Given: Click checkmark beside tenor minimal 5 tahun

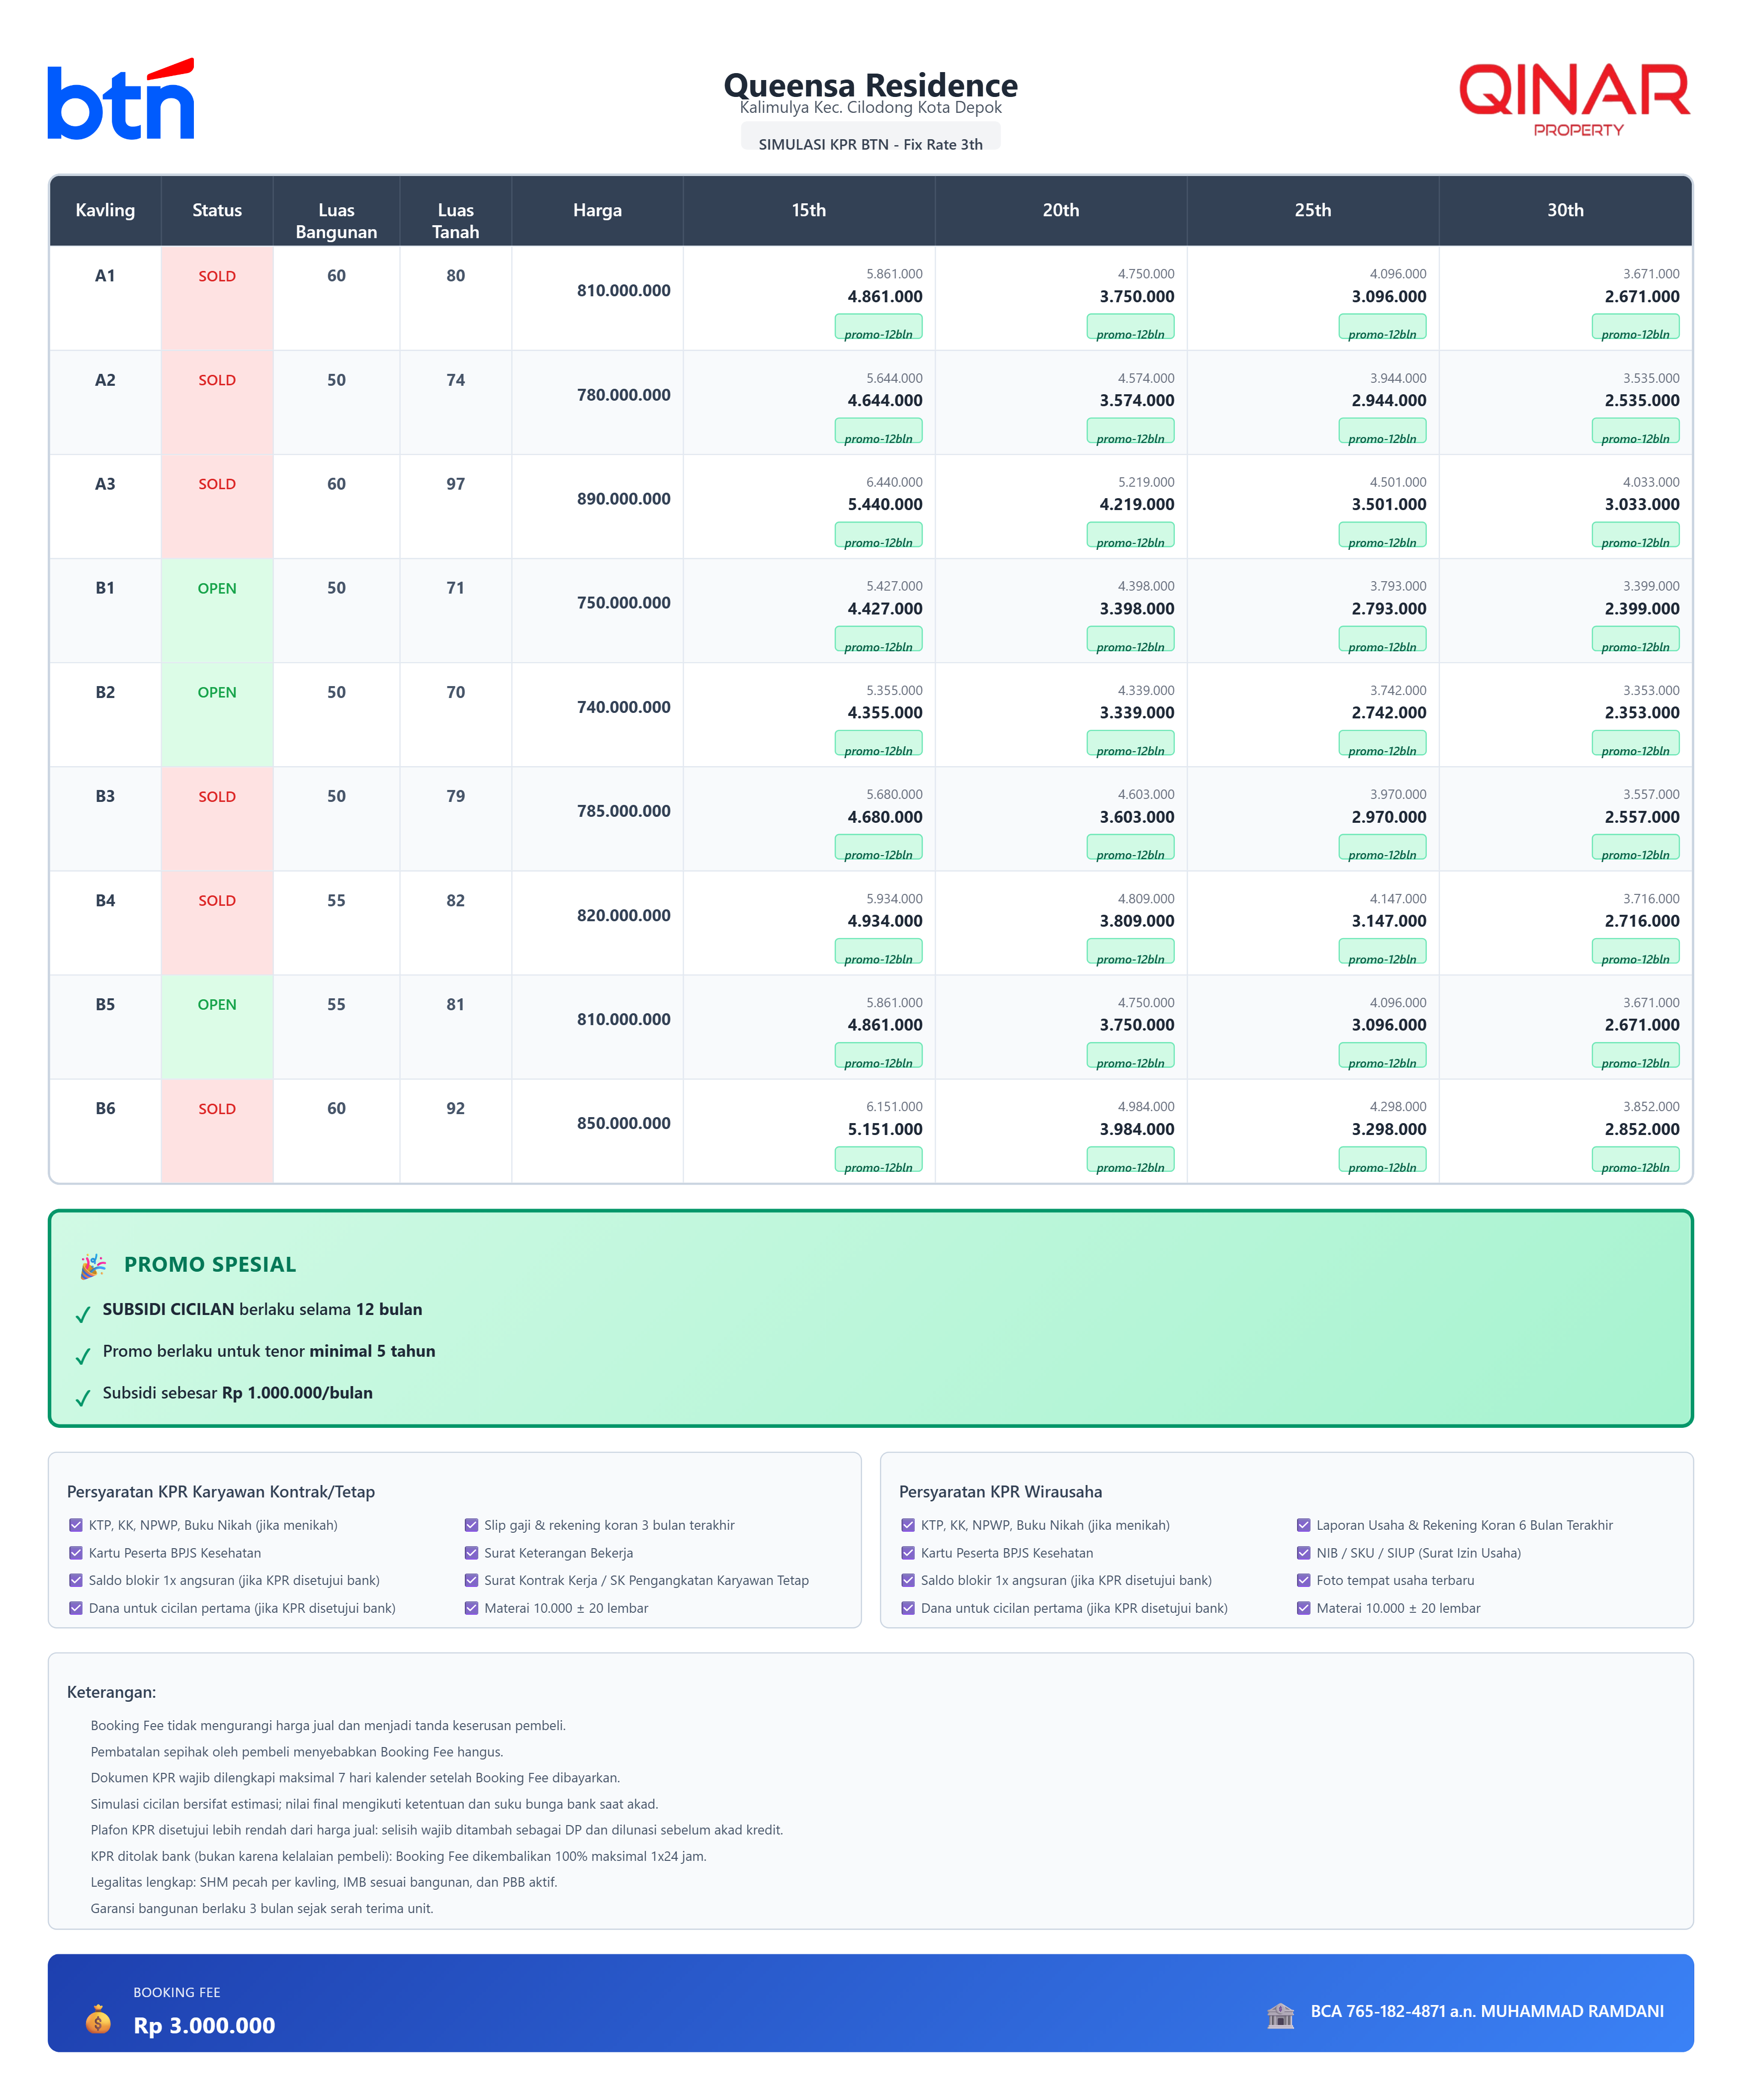Looking at the screenshot, I should pyautogui.click(x=83, y=1357).
